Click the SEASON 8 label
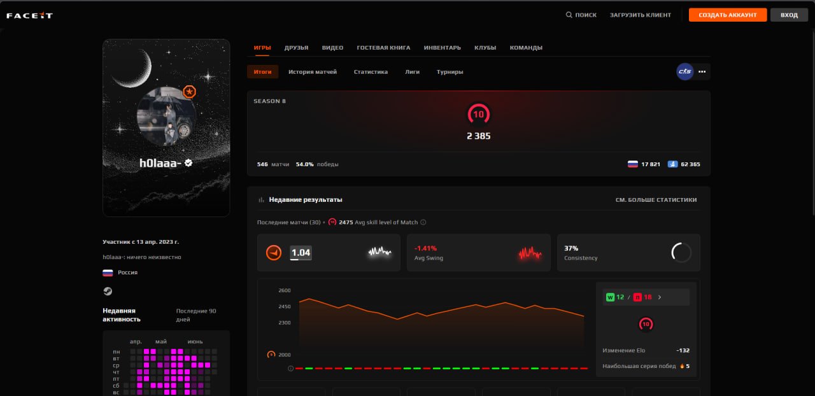815x396 pixels. 269,101
